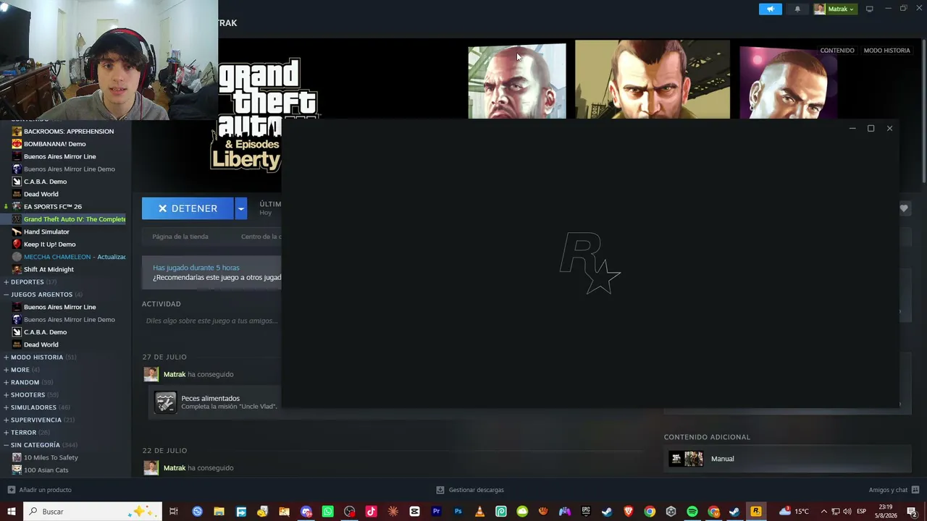Open the Centro de la comunidad tab
The image size is (927, 521).
click(x=261, y=237)
